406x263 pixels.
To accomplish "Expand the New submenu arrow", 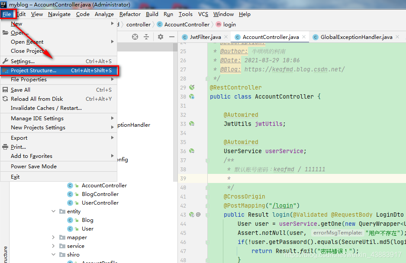I will 112,23.
